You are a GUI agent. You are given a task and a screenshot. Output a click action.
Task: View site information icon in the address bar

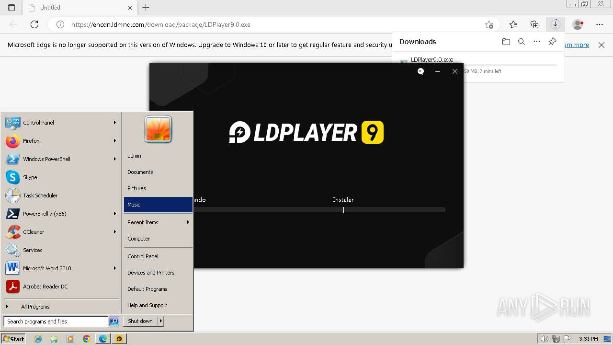(60, 24)
